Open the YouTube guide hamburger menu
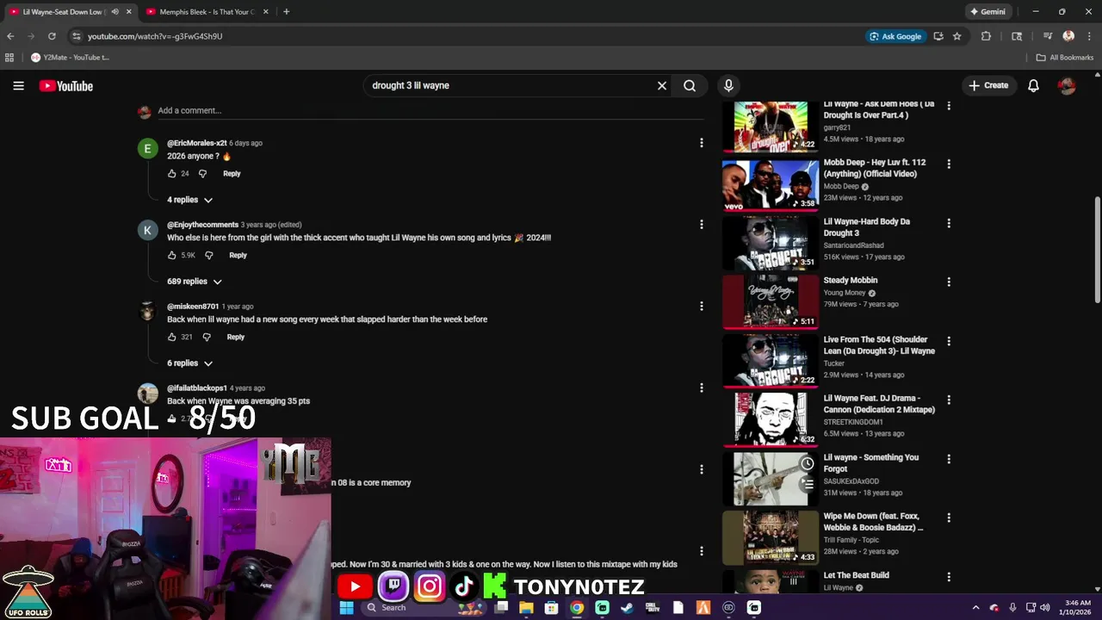 (18, 85)
